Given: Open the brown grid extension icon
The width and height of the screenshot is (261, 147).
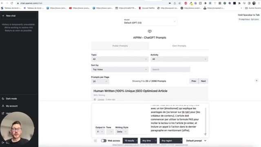Looking at the screenshot, I should [x=220, y=3].
